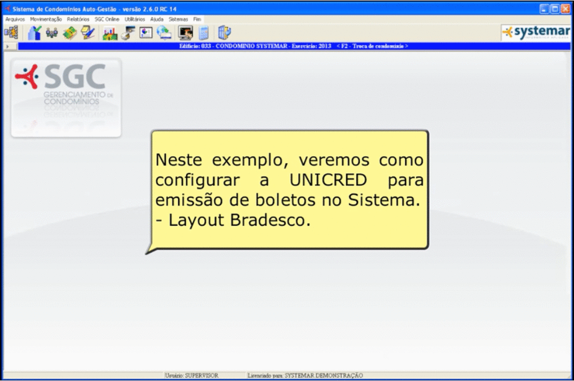Open the Movimentação menu
This screenshot has height=381, width=574.
coord(46,19)
